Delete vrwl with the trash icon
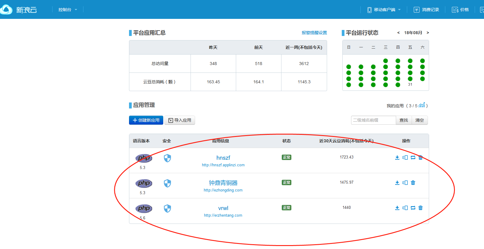484x249 pixels. (x=421, y=208)
